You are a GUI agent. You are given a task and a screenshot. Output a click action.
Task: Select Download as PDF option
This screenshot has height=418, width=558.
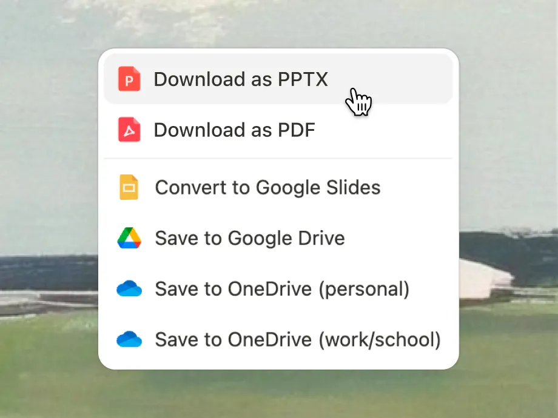[x=234, y=130]
